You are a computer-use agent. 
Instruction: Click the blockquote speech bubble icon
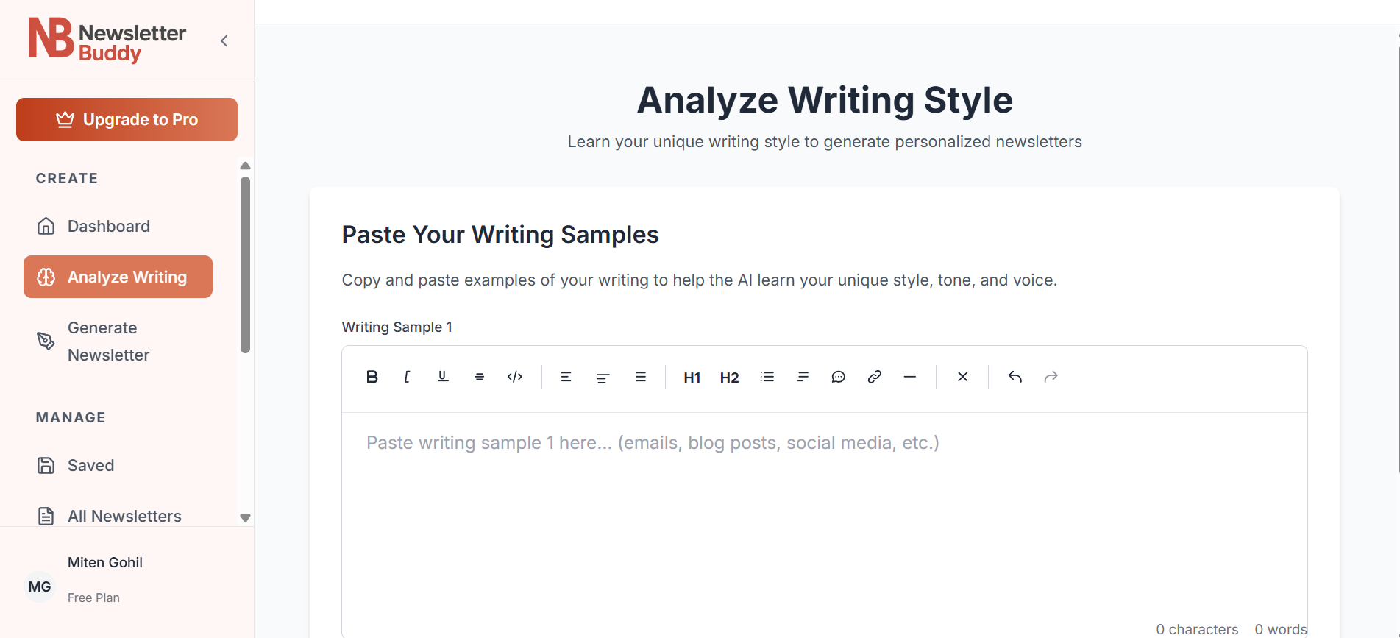coord(838,377)
